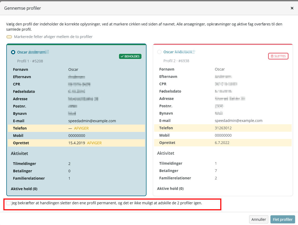Click the Gennemse profiler dialog title
Screen dimensions: 298x225
pyautogui.click(x=22, y=8)
